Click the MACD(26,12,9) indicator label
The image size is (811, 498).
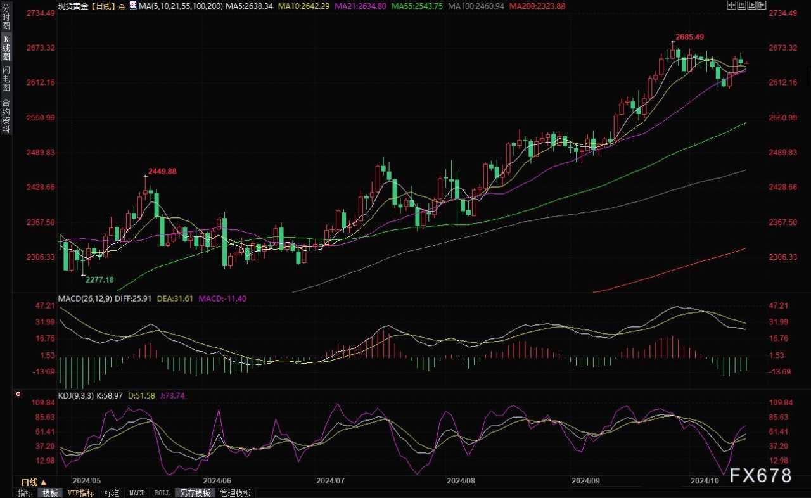[x=84, y=298]
